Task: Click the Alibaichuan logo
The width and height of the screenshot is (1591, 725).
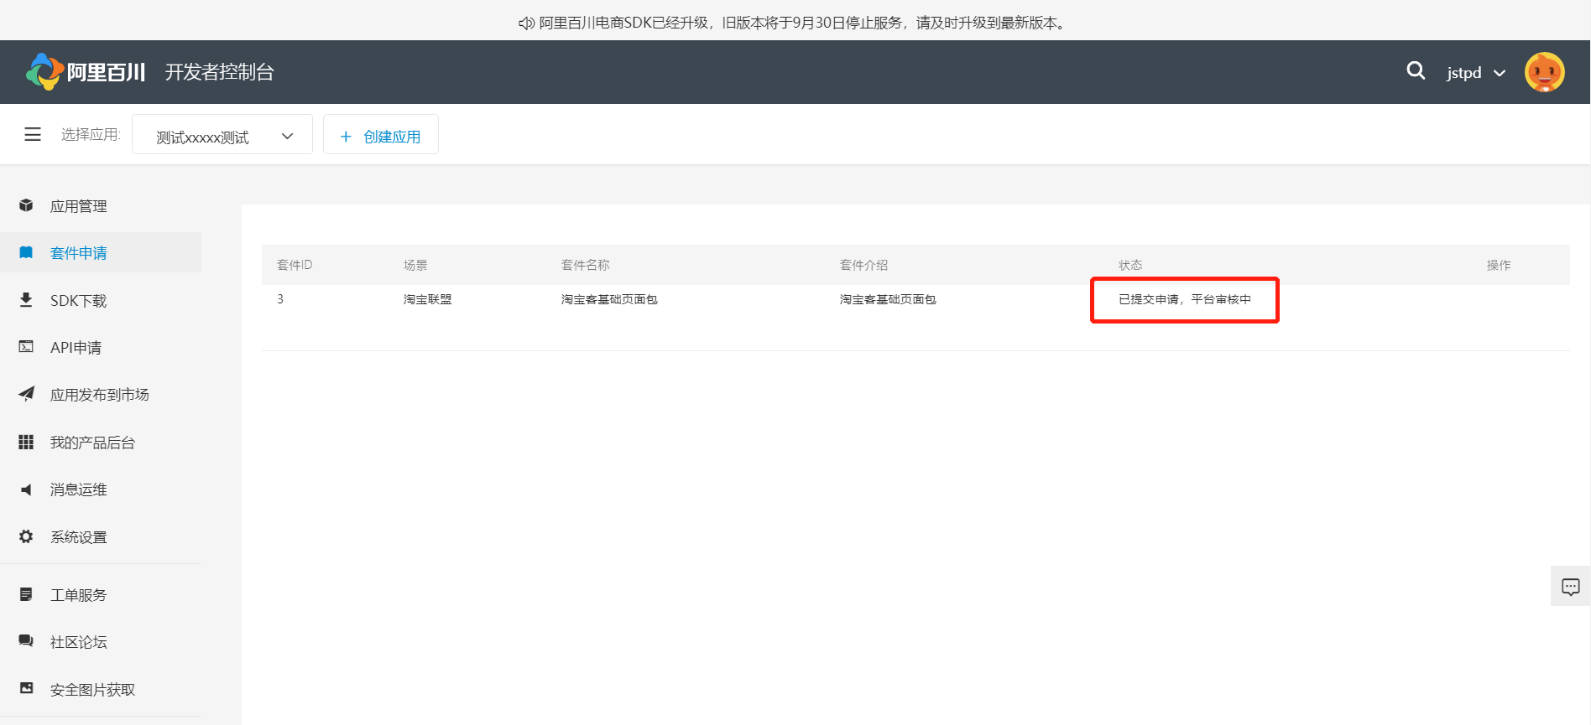Action: pos(86,72)
